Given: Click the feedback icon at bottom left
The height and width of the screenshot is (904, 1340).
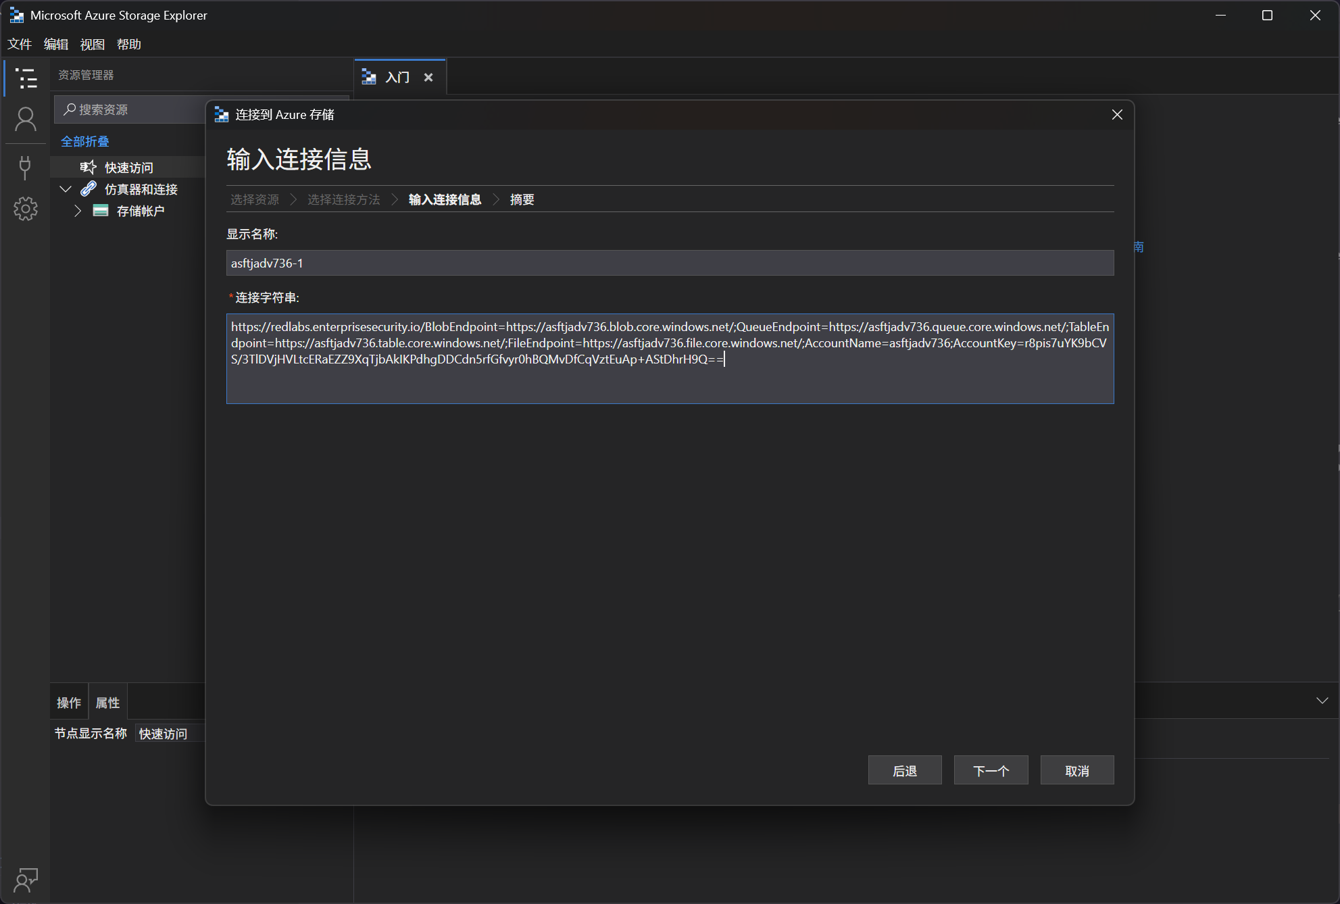Looking at the screenshot, I should point(26,880).
